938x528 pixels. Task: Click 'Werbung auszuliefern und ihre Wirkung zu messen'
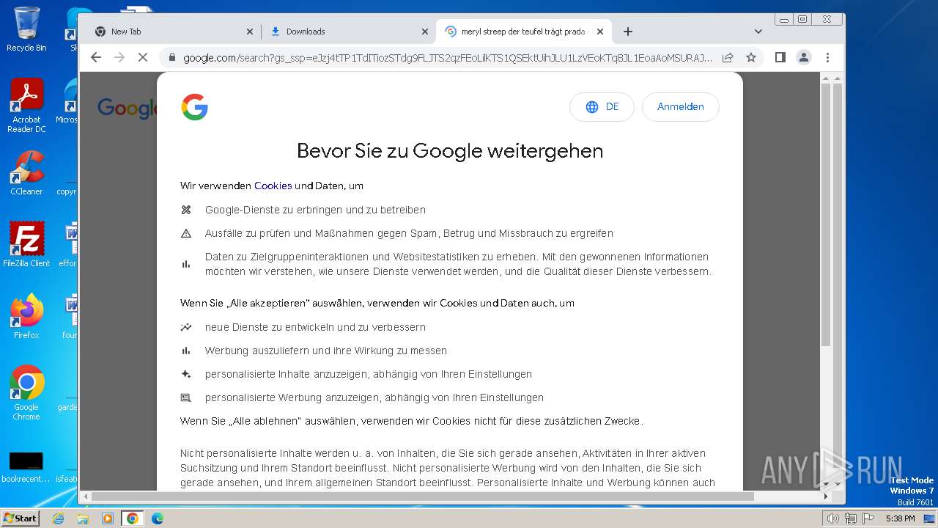pyautogui.click(x=326, y=351)
